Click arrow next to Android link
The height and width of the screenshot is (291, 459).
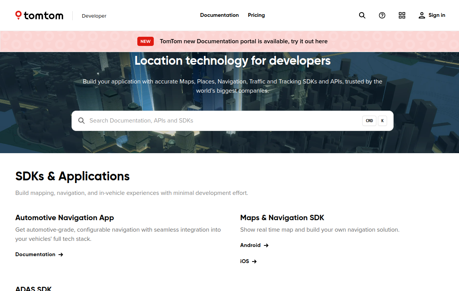[x=266, y=245]
